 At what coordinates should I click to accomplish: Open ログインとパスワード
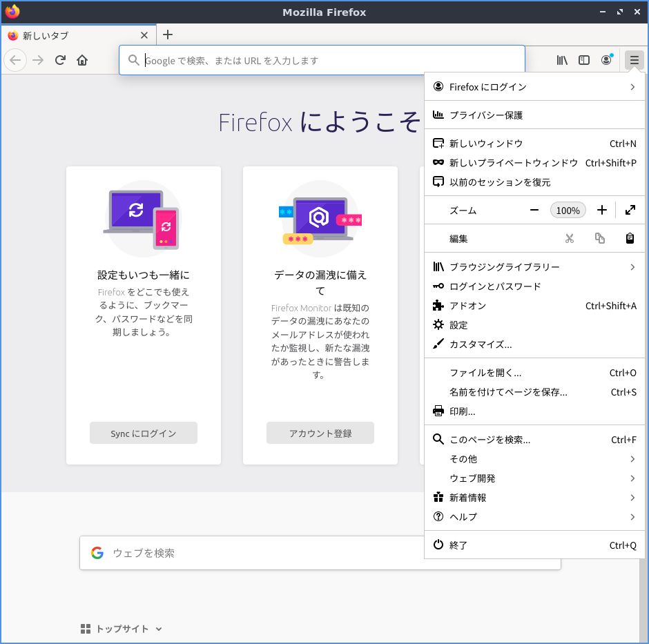pos(534,286)
